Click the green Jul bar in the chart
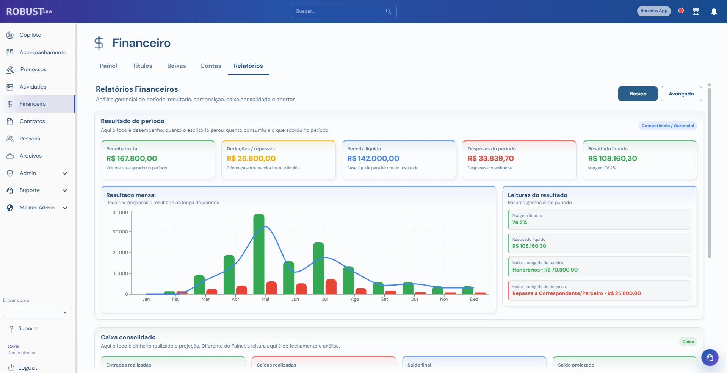The height and width of the screenshot is (373, 727). pyautogui.click(x=319, y=268)
